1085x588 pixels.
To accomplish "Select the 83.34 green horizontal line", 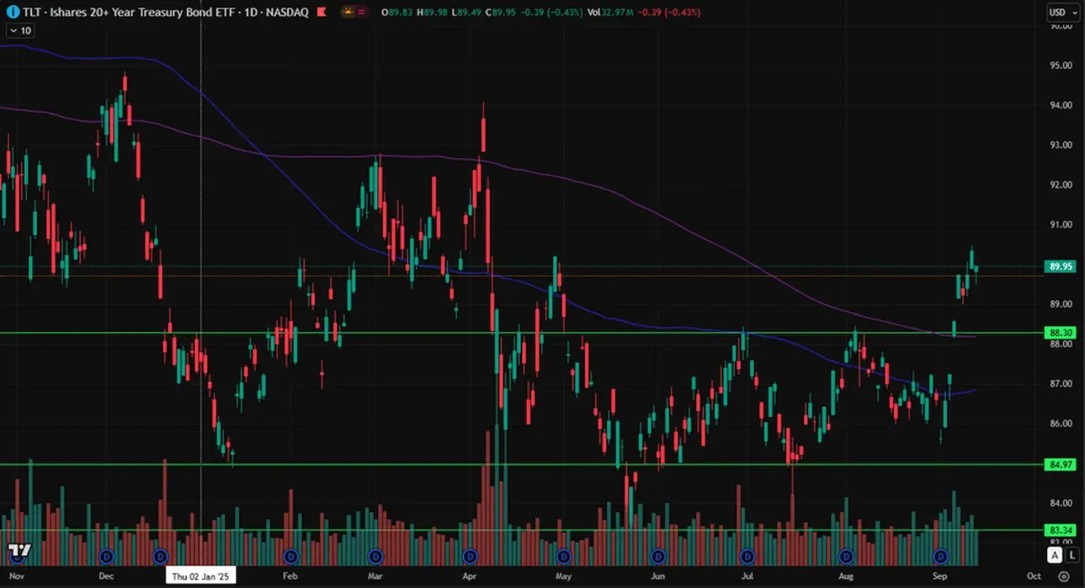I will point(521,530).
